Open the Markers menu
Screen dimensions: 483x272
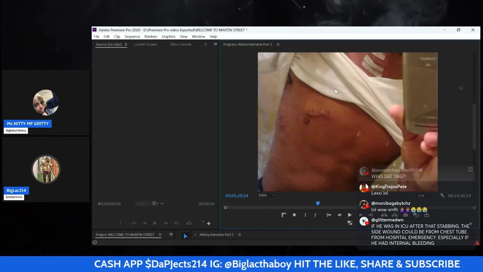(151, 37)
